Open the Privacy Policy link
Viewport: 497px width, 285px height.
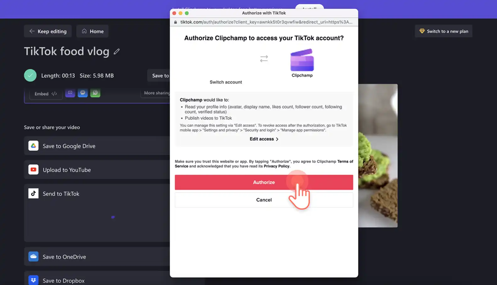276,166
